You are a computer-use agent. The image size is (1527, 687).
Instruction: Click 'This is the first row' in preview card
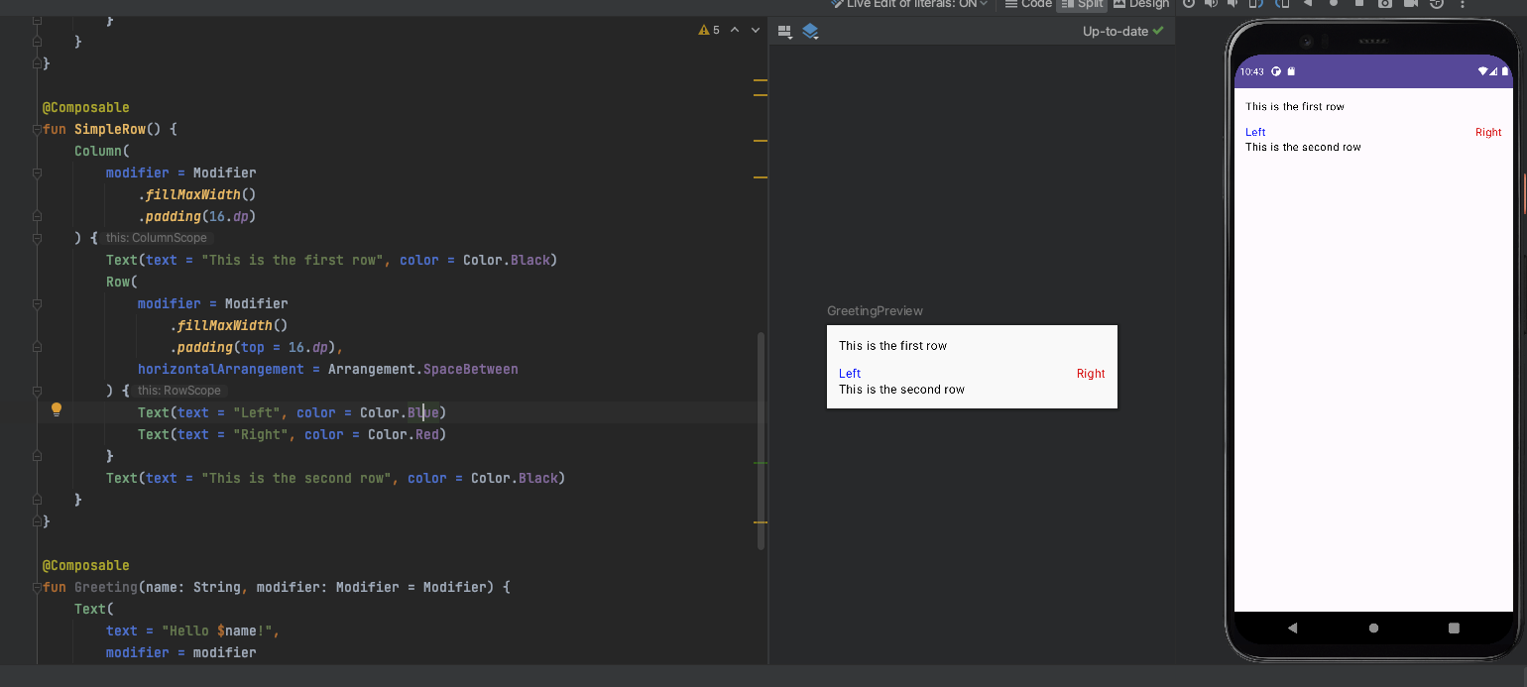click(892, 346)
